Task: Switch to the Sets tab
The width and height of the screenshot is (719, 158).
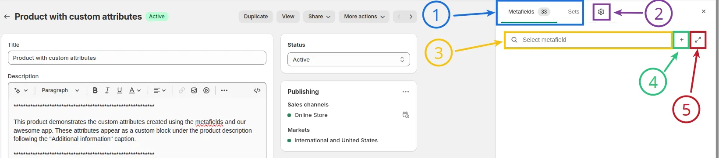Action: pyautogui.click(x=574, y=12)
